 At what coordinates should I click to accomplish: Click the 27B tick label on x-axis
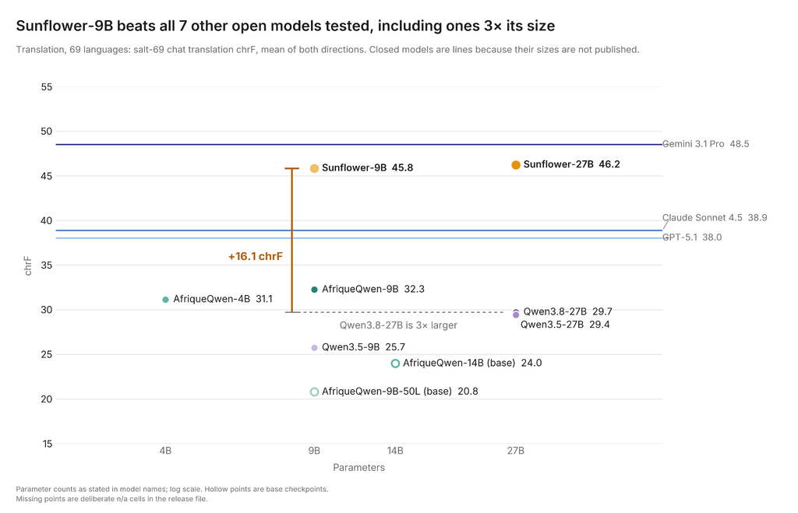point(516,451)
